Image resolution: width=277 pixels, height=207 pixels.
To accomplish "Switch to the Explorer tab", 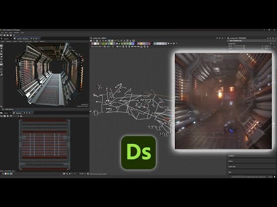I will tap(6, 39).
